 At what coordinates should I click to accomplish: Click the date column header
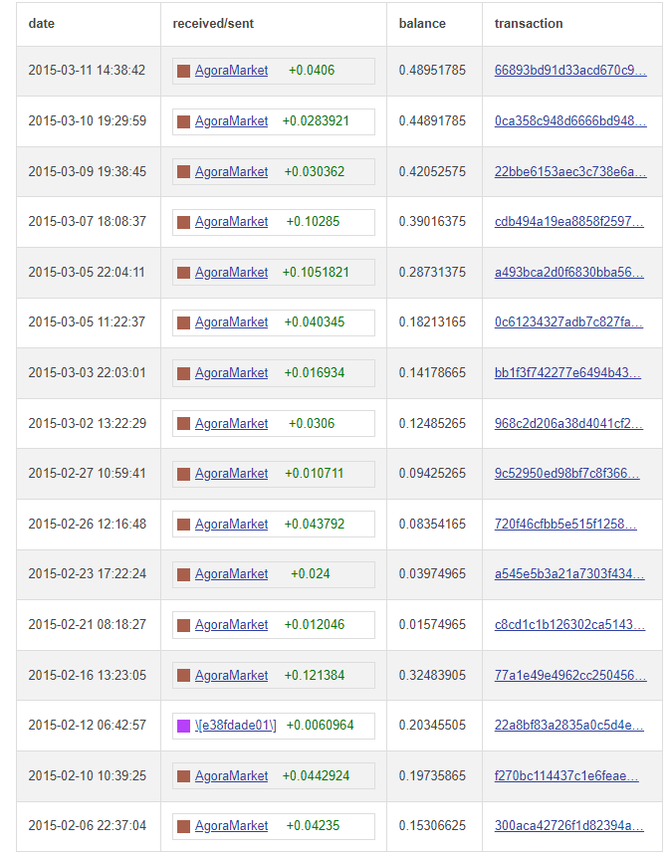coord(42,24)
